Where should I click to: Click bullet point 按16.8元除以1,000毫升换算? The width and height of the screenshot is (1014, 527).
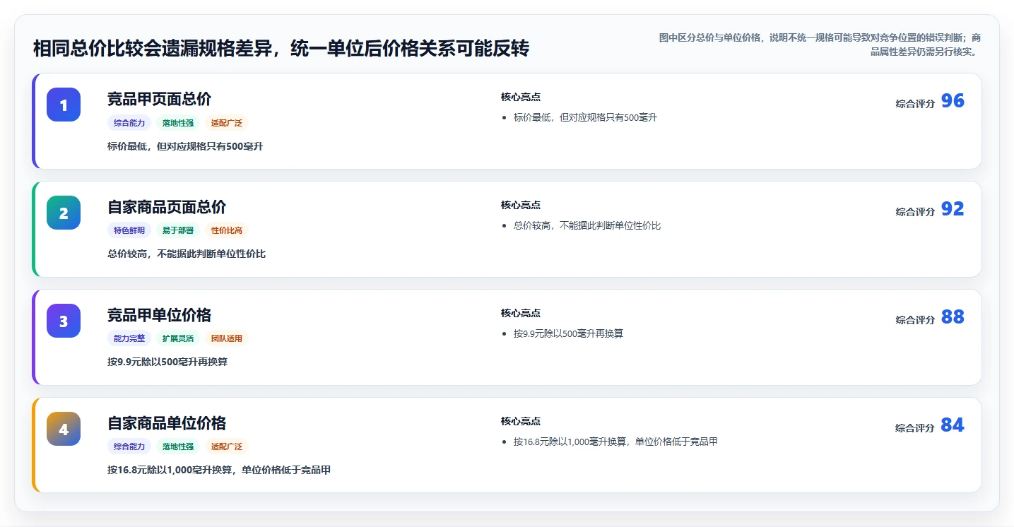[615, 442]
